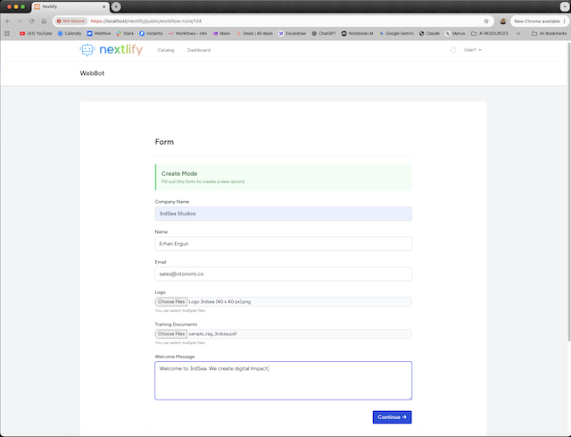This screenshot has width=571, height=437.
Task: Open the browser home icon
Action: click(x=44, y=21)
